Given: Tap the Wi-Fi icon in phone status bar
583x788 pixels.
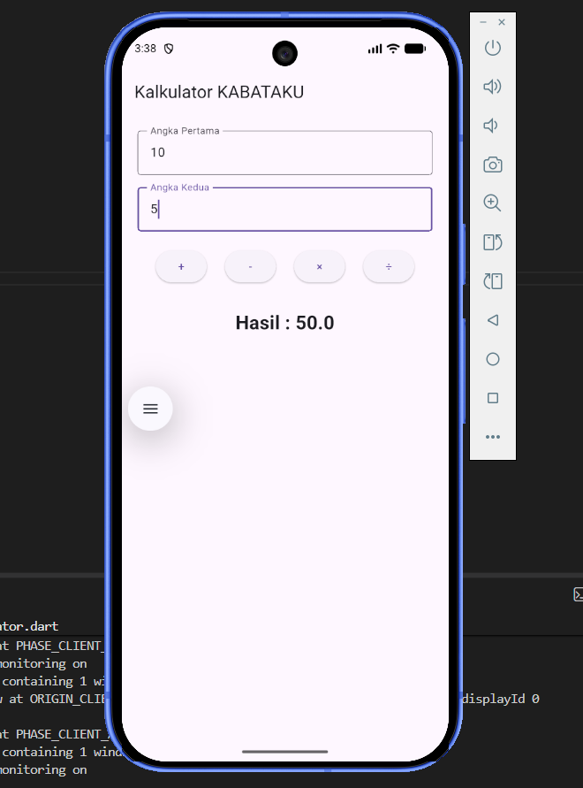Looking at the screenshot, I should (x=393, y=49).
